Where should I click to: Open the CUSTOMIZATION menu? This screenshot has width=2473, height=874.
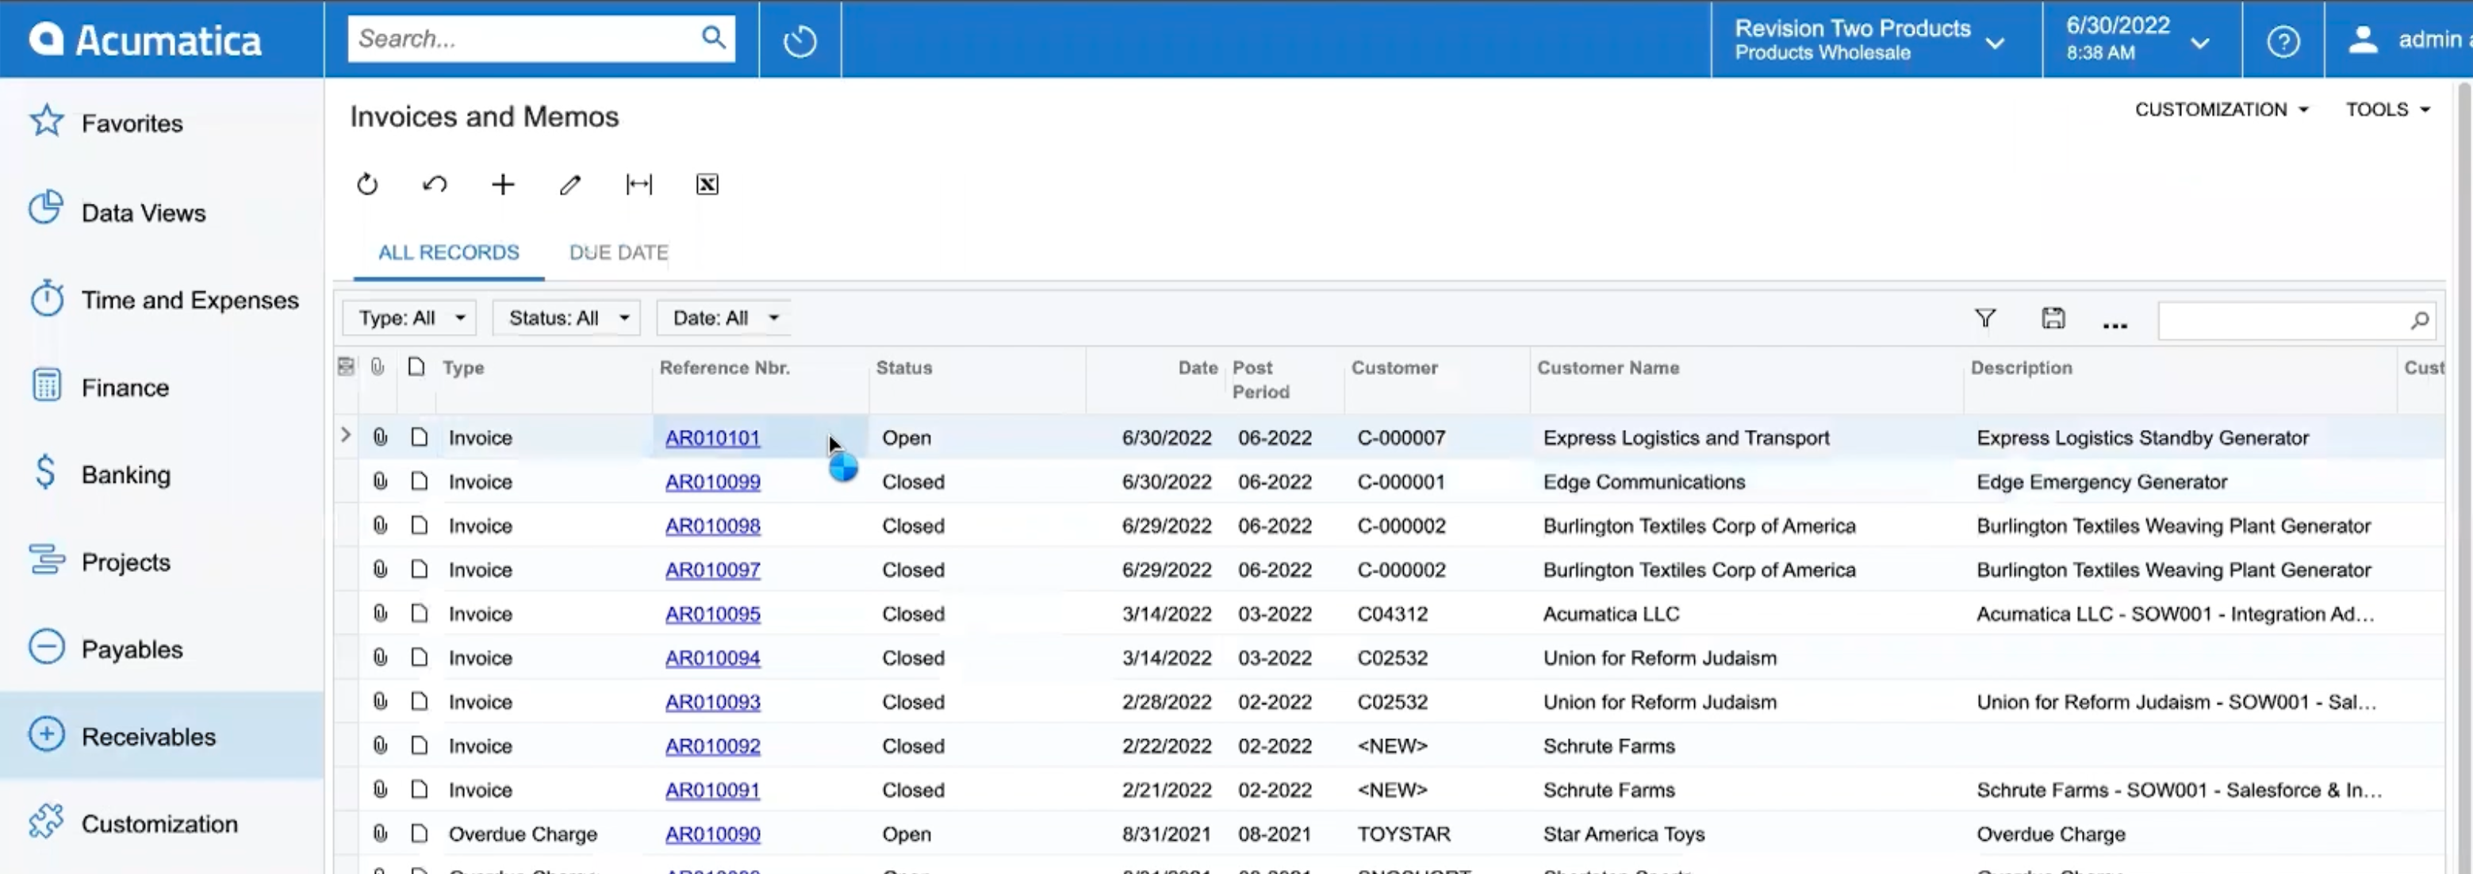2212,109
